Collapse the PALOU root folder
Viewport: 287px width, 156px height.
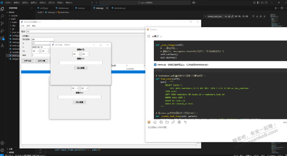(11, 12)
